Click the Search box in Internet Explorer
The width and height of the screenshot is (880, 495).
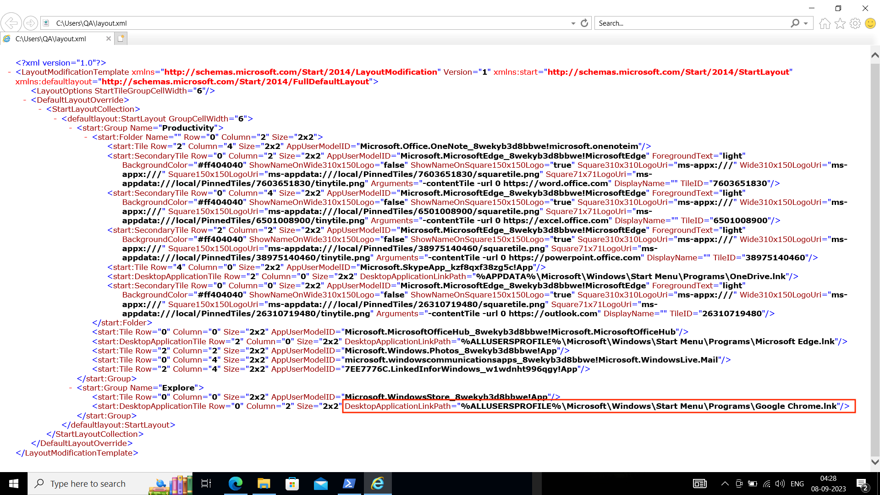[692, 23]
